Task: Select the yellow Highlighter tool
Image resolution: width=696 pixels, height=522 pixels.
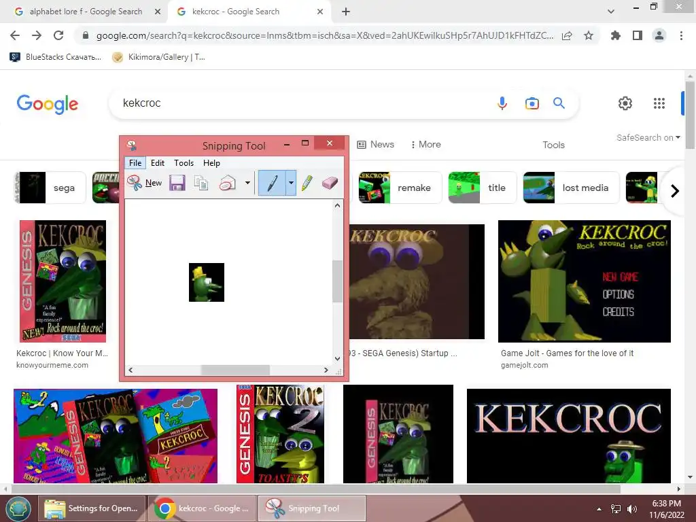Action: [307, 183]
